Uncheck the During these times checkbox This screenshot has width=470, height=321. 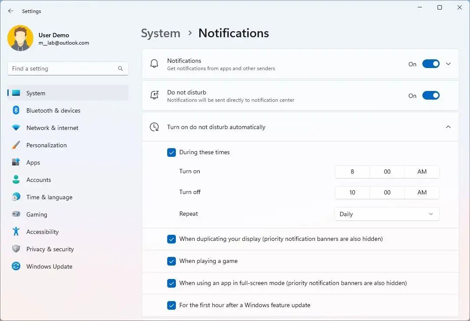click(x=172, y=152)
